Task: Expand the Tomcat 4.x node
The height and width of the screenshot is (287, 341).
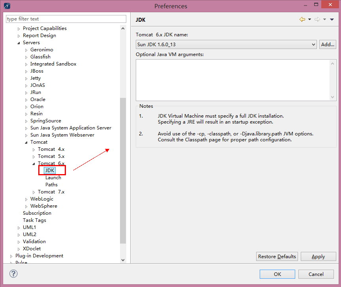Action: pos(34,150)
